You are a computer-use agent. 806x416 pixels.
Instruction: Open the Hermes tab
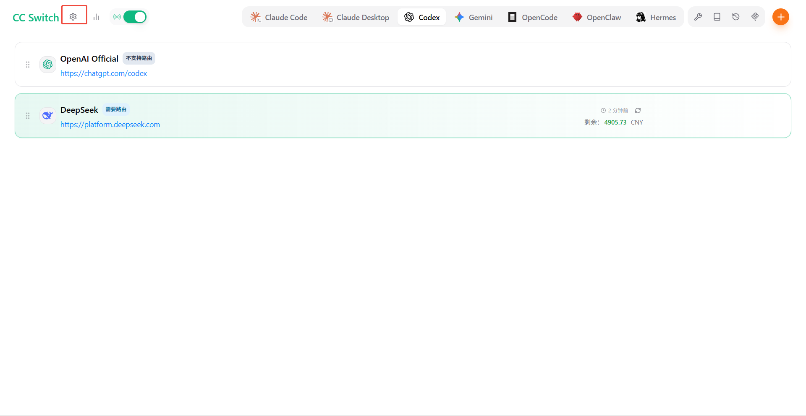[656, 17]
